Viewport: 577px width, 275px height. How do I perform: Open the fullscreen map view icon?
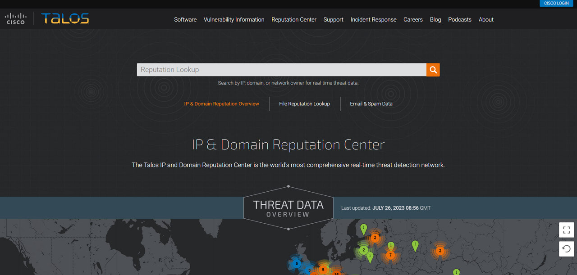567,230
